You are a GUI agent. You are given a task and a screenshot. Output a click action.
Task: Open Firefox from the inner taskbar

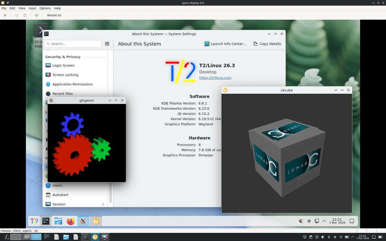click(x=71, y=221)
